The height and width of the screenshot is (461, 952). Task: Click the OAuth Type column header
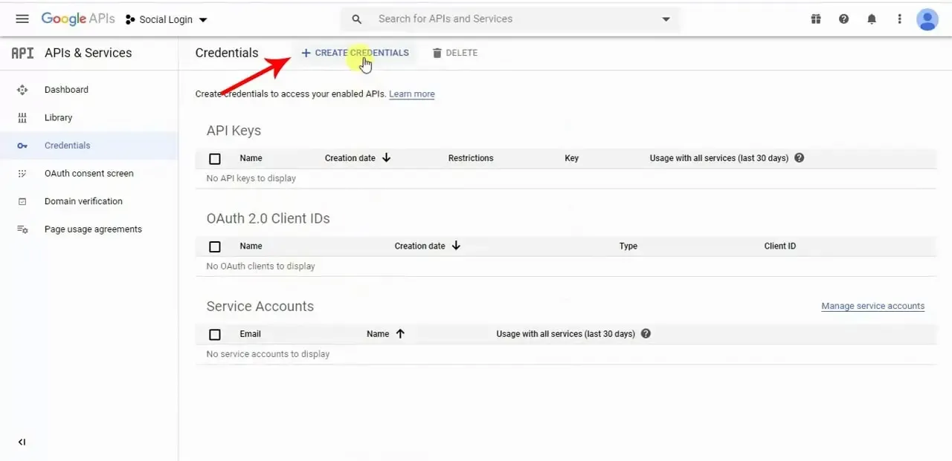tap(628, 246)
